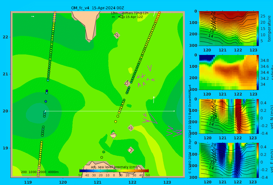Click the small island near 122E 19.5N
This screenshot has height=185, width=273.
click(131, 128)
